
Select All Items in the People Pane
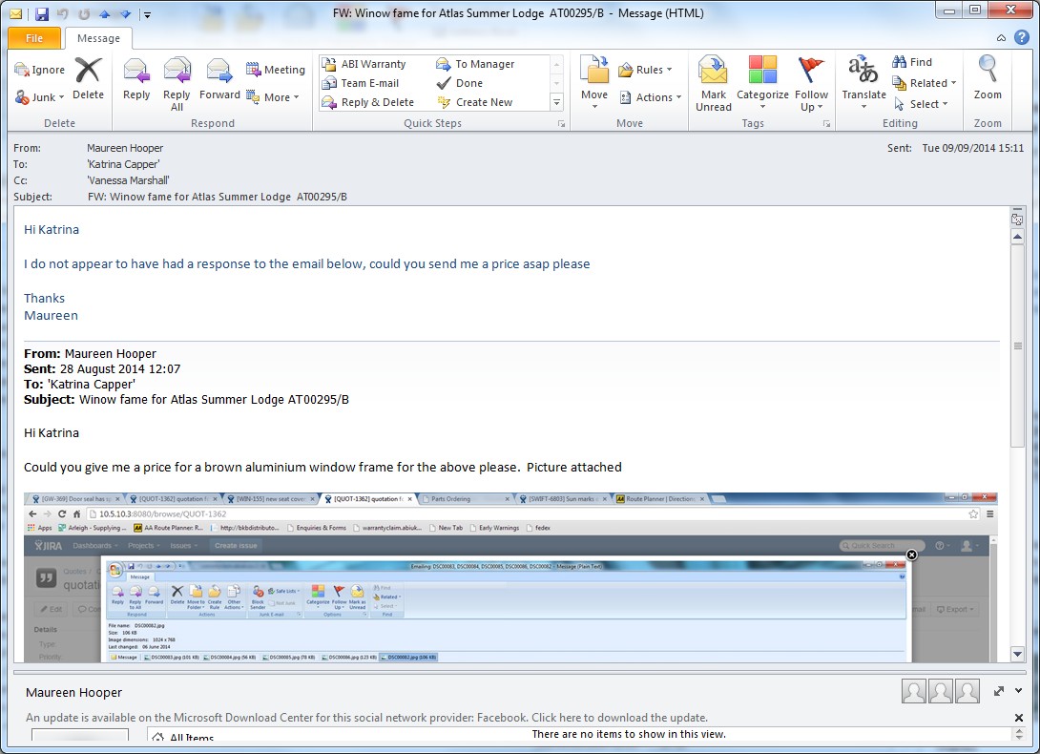183,736
